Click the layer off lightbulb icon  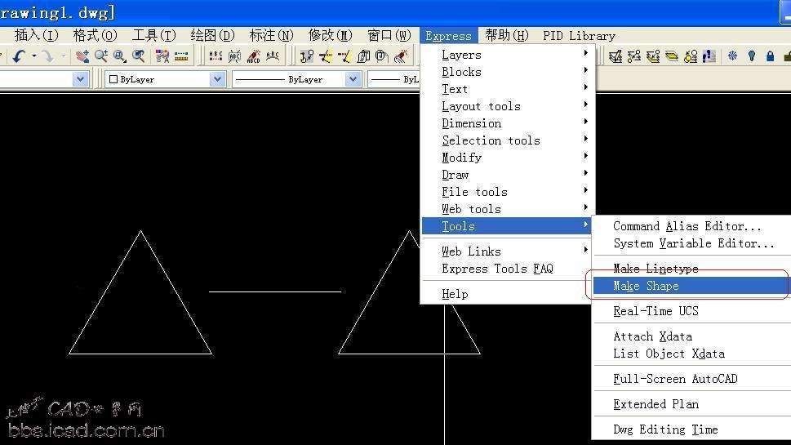[751, 56]
